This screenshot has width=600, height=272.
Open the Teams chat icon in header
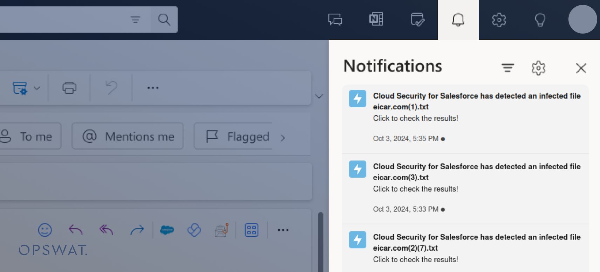tap(335, 20)
